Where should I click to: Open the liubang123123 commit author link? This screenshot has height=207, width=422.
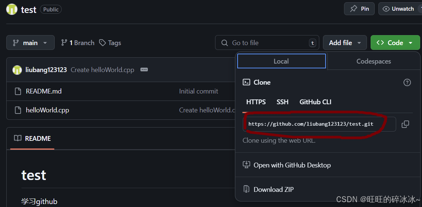(x=46, y=70)
